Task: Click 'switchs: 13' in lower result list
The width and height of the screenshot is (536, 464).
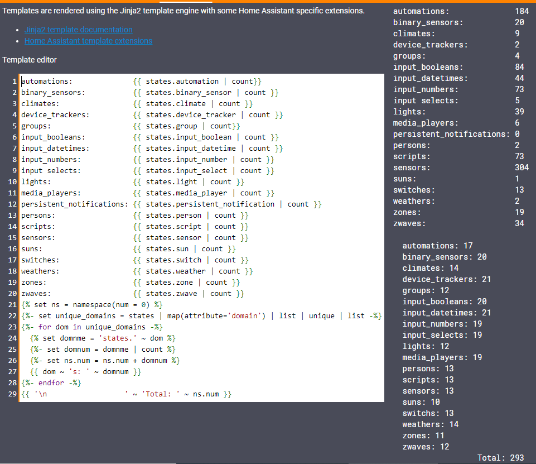Action: coord(428,413)
